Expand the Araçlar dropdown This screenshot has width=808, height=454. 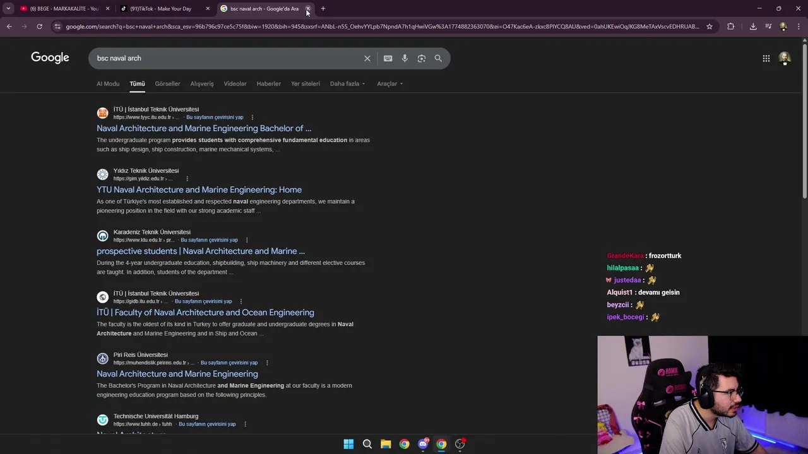(x=389, y=83)
